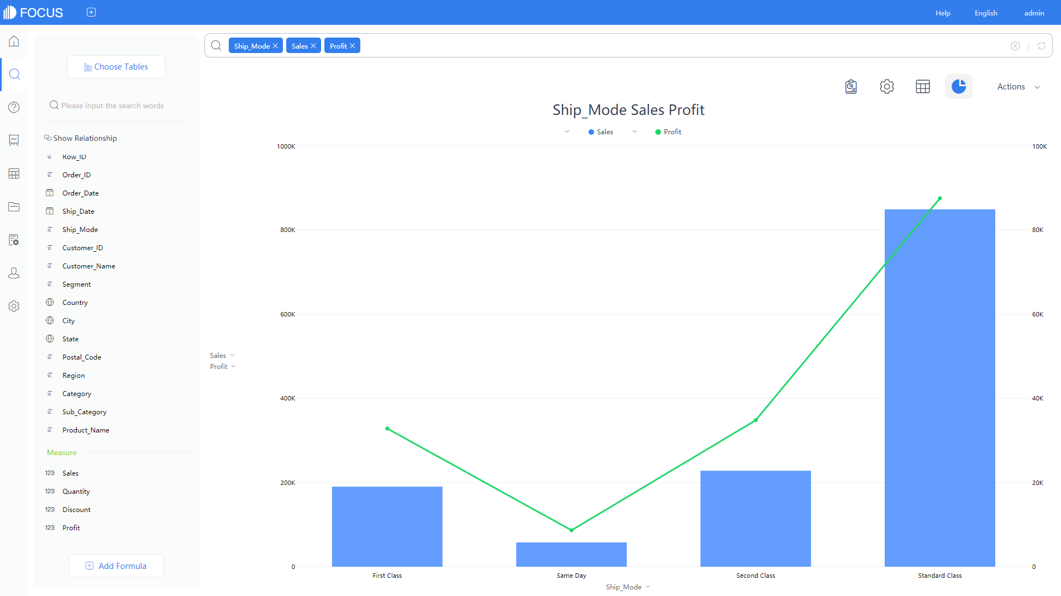Click the State globe icon
The width and height of the screenshot is (1061, 596).
pyautogui.click(x=50, y=339)
